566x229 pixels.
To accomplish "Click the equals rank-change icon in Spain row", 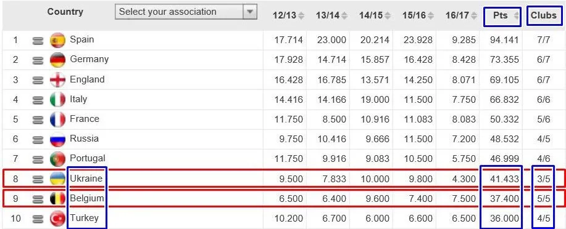I will [37, 41].
